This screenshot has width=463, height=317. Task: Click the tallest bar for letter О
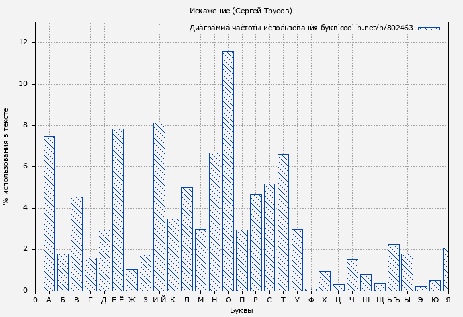(228, 170)
